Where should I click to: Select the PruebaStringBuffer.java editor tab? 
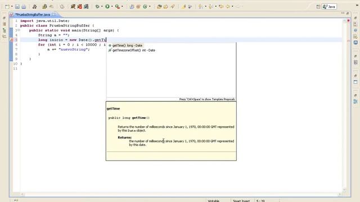[x=33, y=15]
